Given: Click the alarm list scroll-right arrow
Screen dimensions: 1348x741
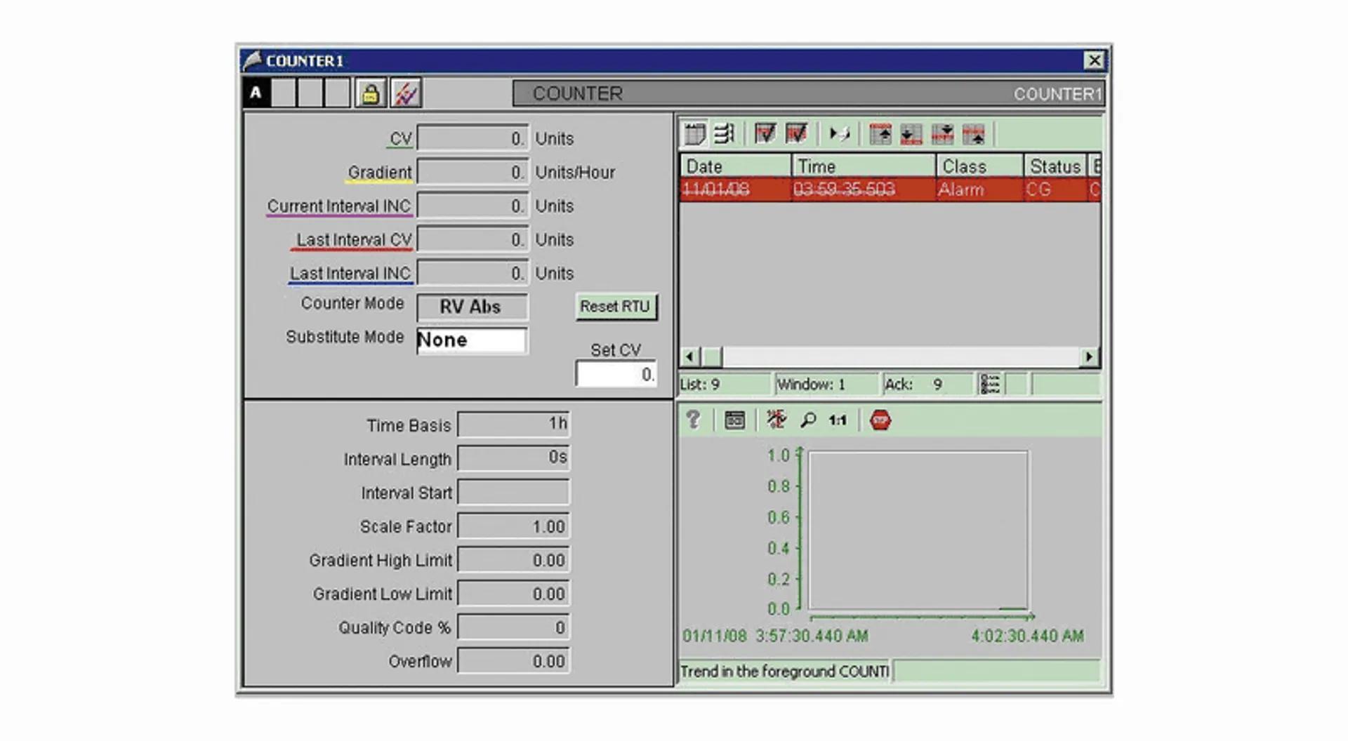Looking at the screenshot, I should pos(1089,356).
